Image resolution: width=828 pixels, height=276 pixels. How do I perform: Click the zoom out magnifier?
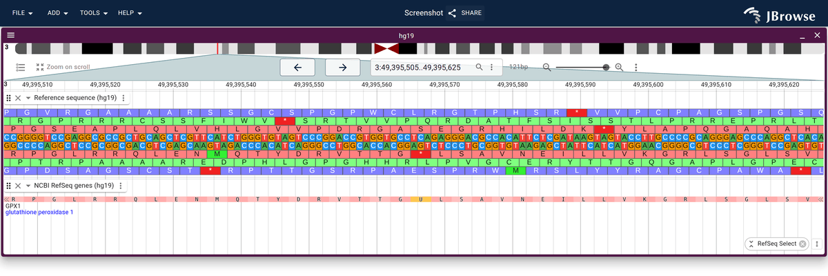point(546,67)
